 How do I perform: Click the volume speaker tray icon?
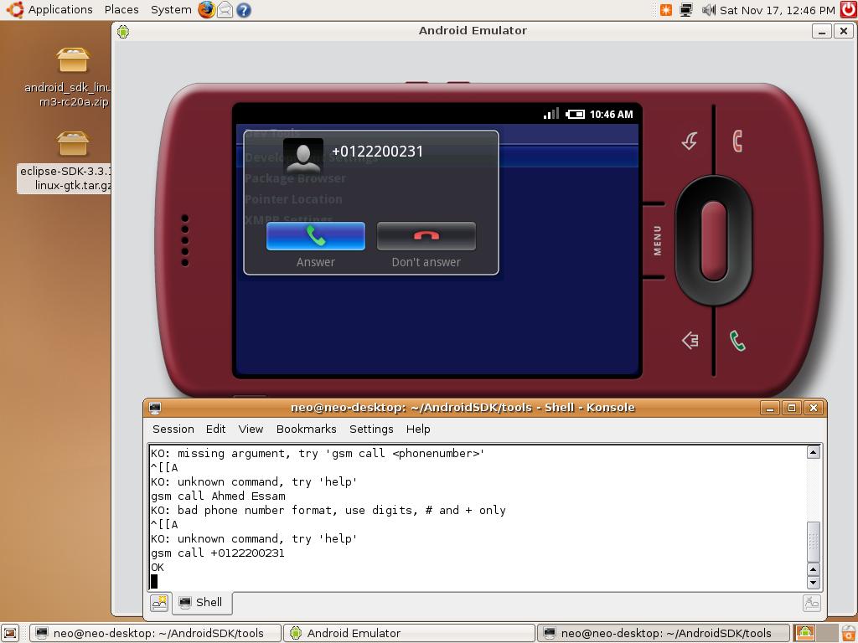pyautogui.click(x=709, y=10)
